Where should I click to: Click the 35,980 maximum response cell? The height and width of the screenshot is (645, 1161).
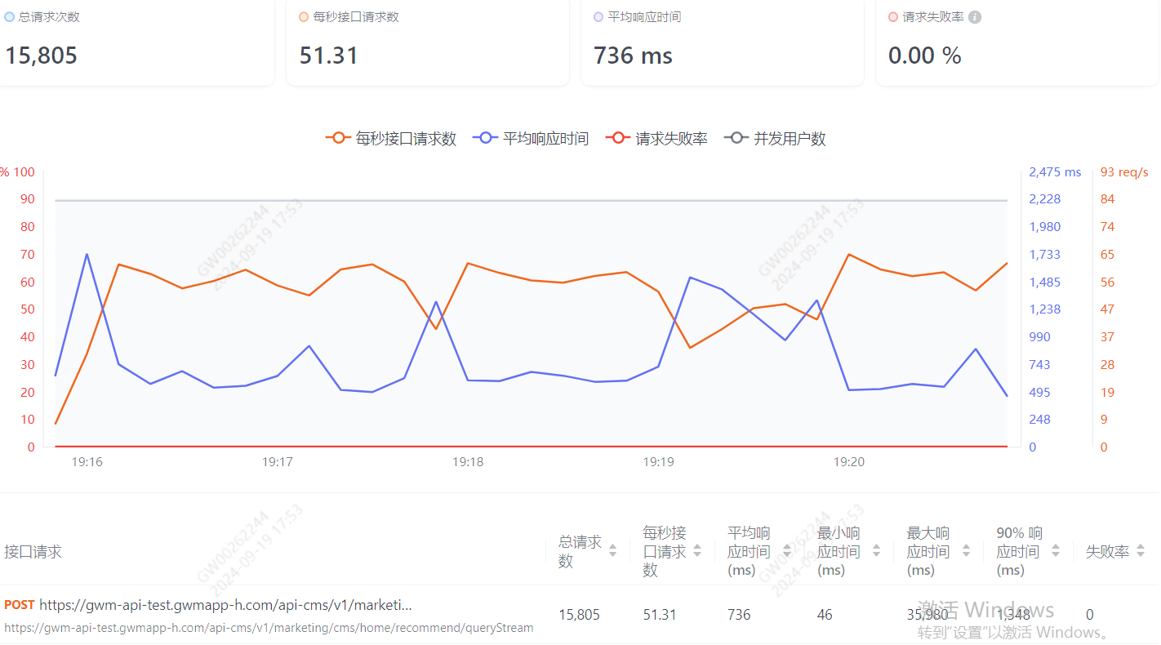[927, 614]
